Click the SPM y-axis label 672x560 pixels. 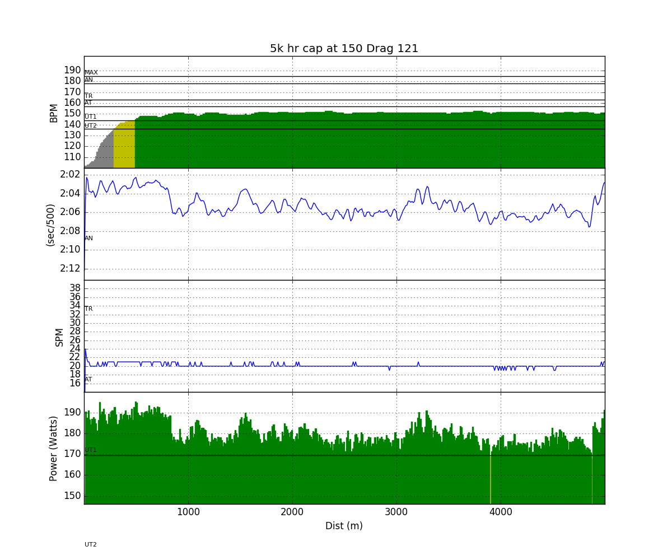(59, 337)
